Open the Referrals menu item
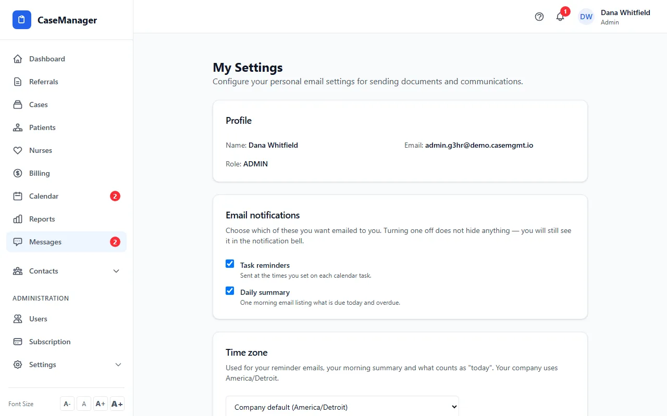 pyautogui.click(x=67, y=82)
